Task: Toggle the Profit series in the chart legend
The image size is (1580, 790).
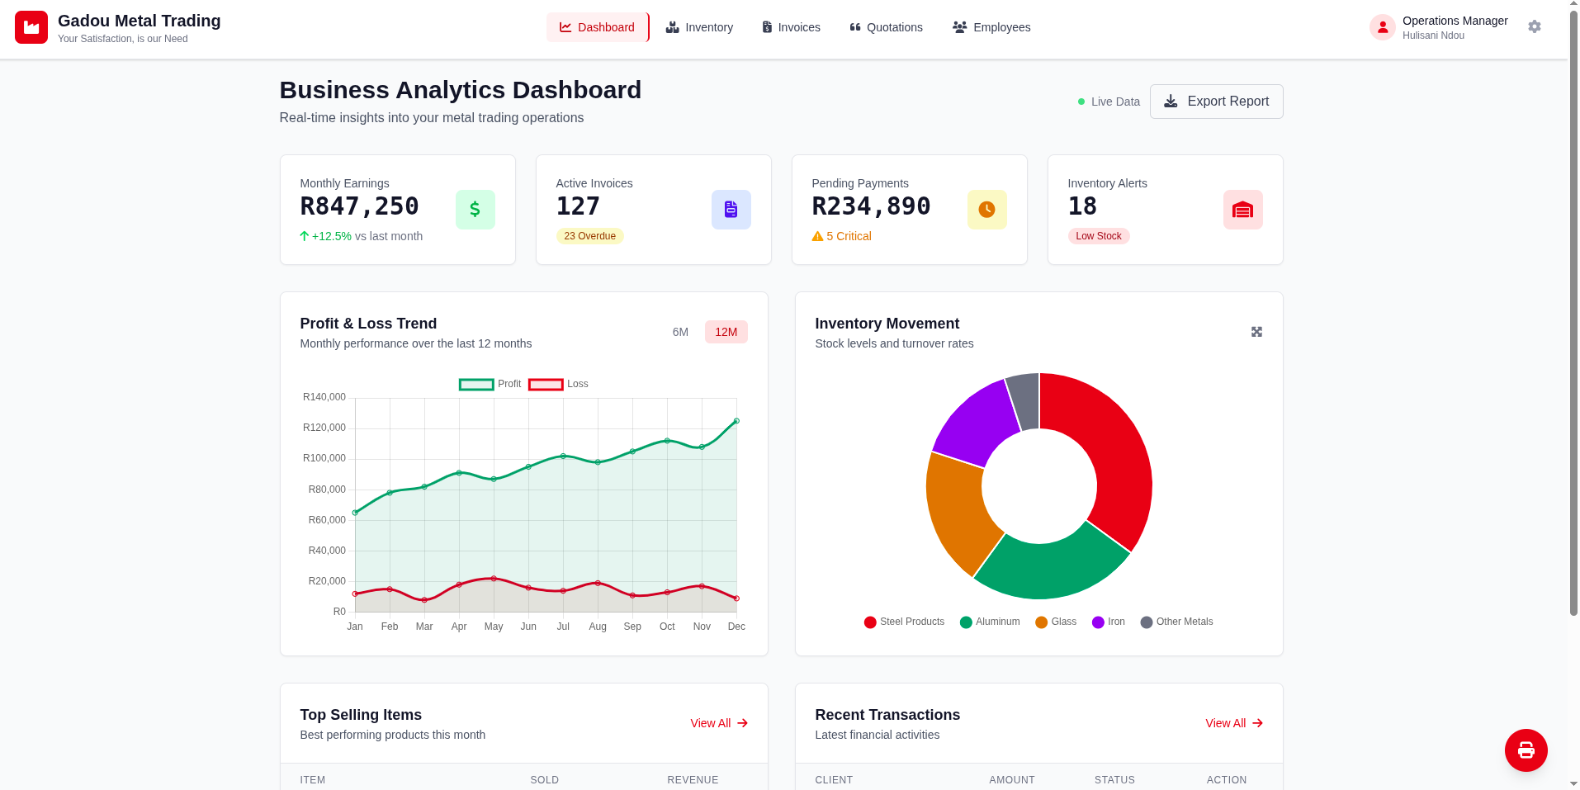Action: (x=490, y=384)
